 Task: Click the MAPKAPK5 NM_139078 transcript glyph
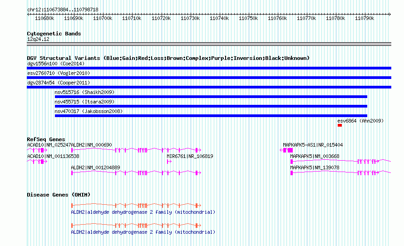point(340,173)
